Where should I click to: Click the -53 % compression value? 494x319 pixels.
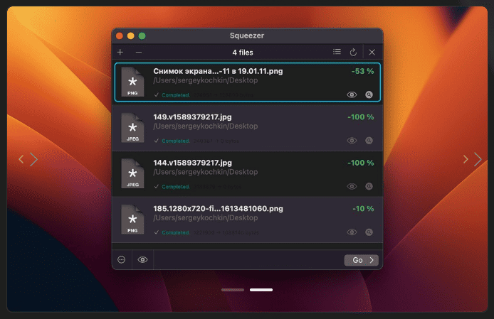(x=362, y=72)
